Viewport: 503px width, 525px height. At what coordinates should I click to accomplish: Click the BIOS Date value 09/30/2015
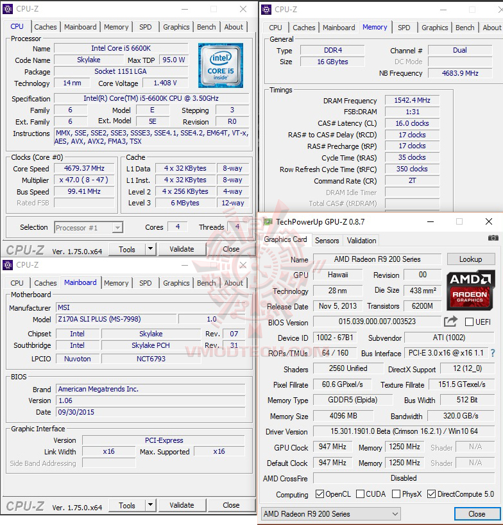150,412
